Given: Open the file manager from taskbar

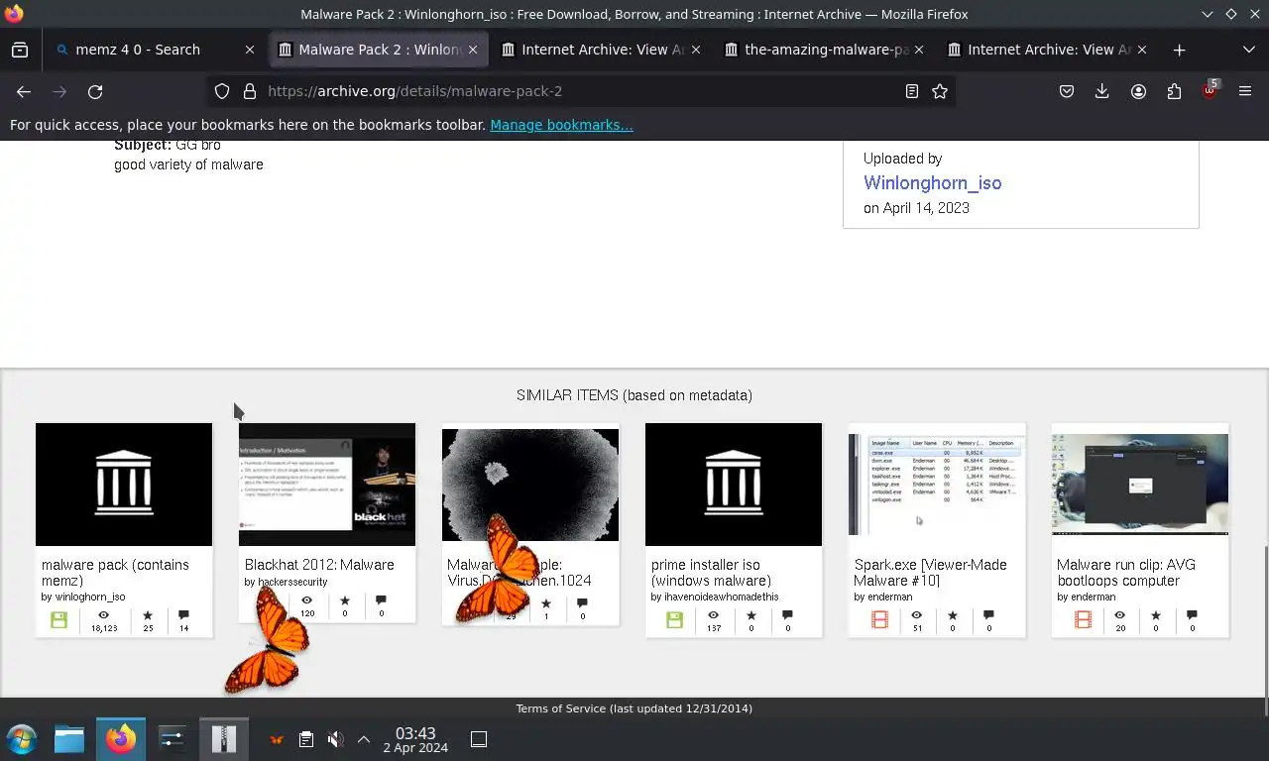Looking at the screenshot, I should pyautogui.click(x=69, y=739).
